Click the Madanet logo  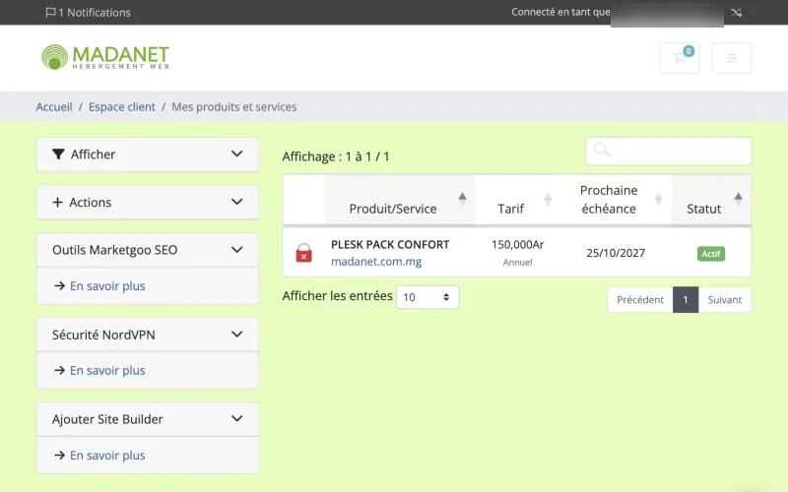105,57
